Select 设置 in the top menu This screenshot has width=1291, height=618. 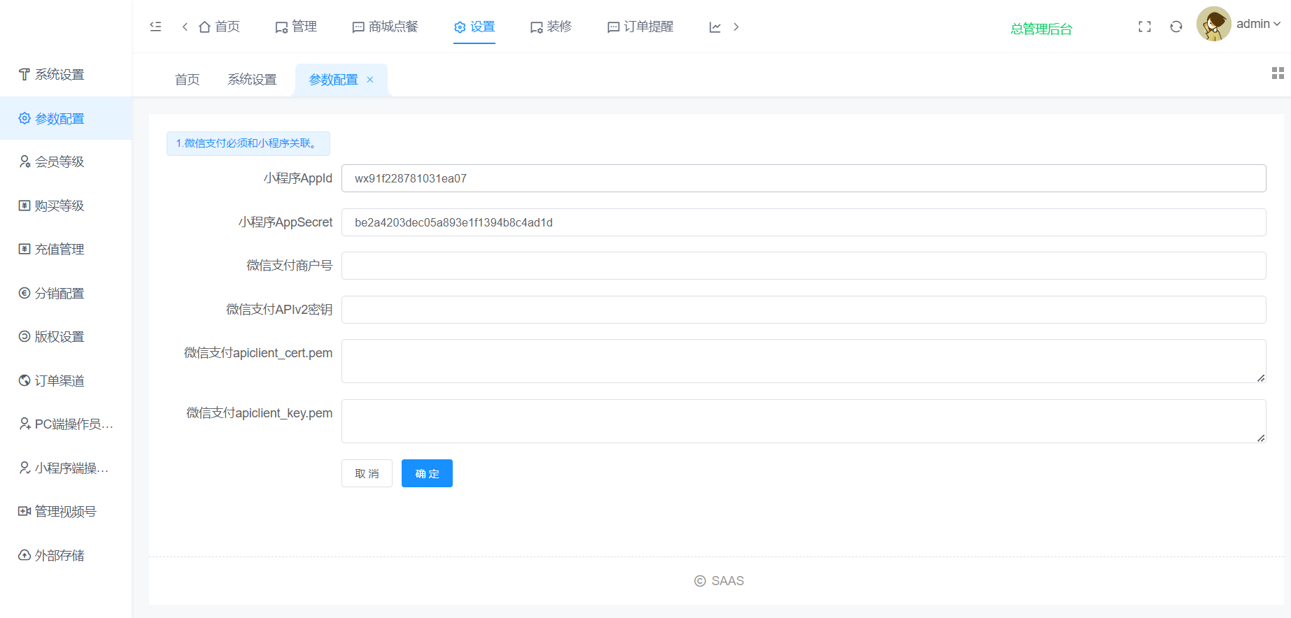click(474, 27)
